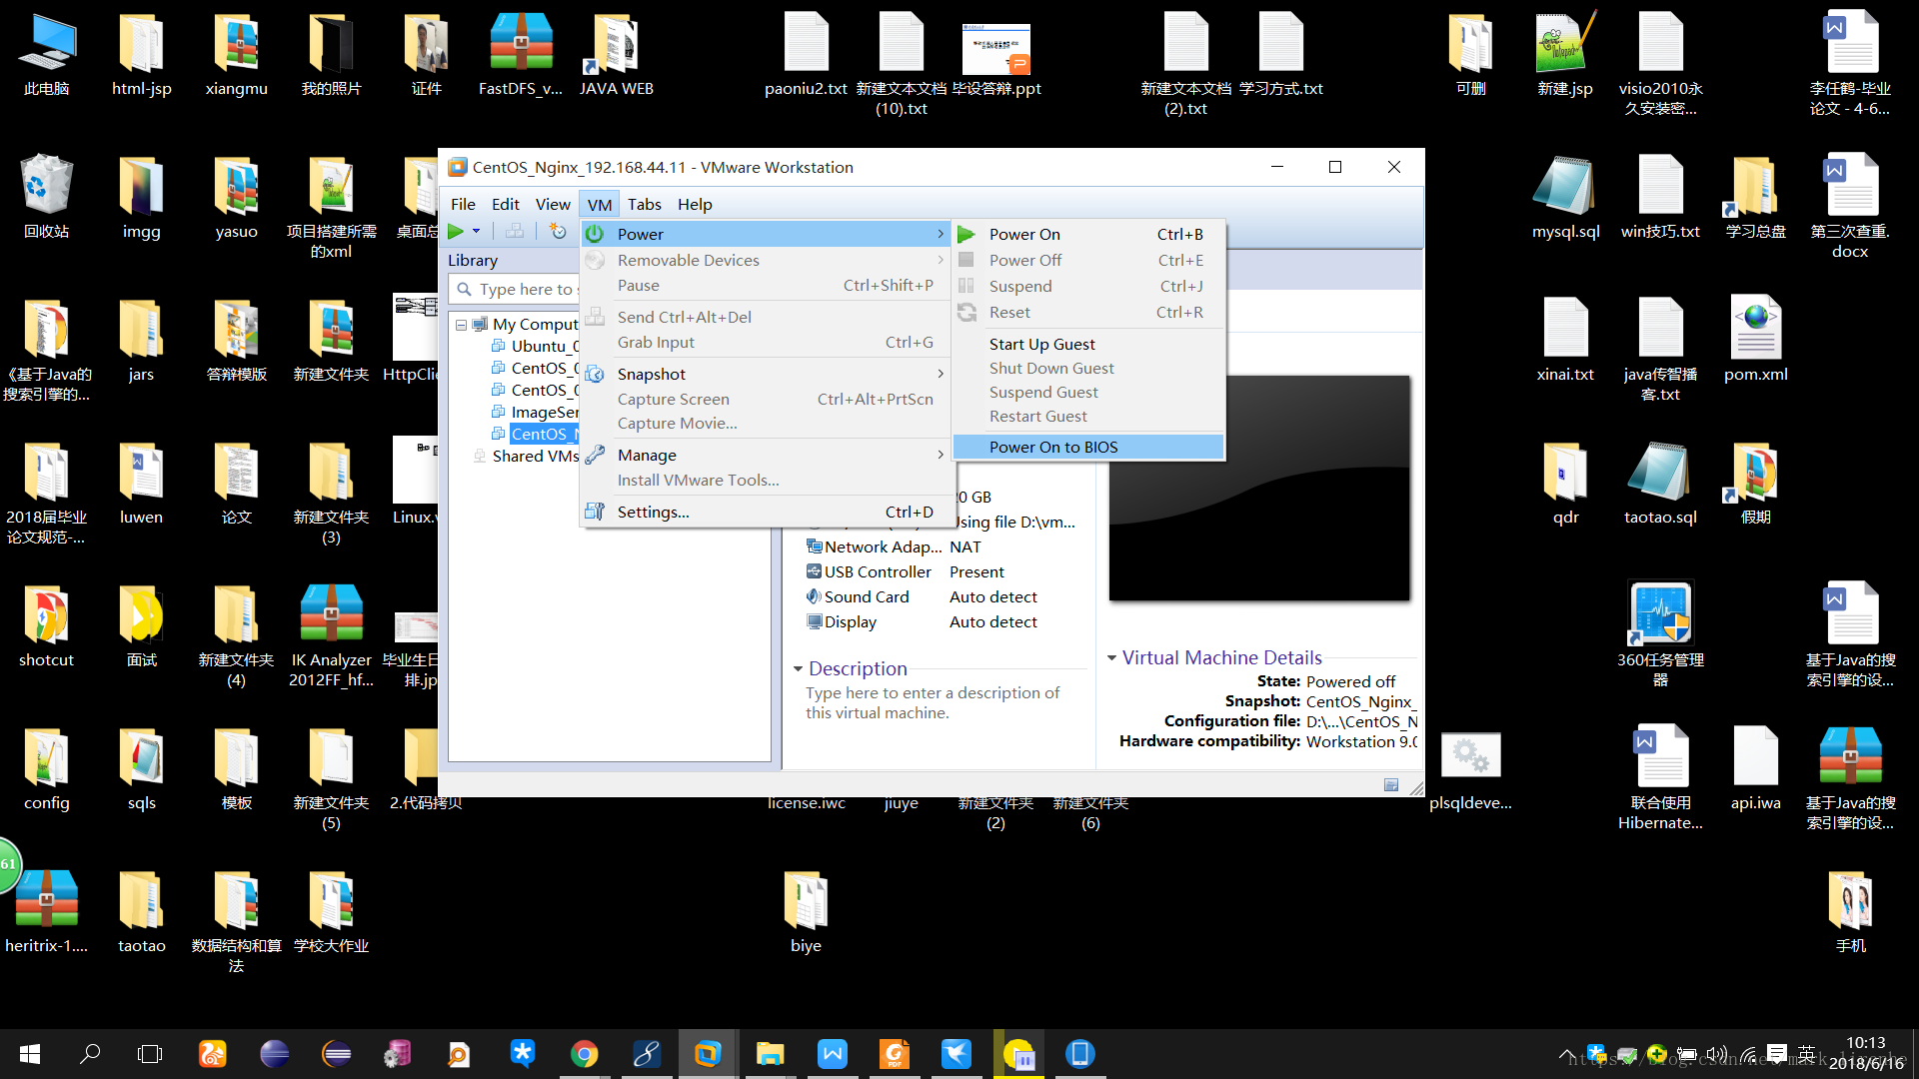This screenshot has width=1919, height=1079.
Task: Open the Tabs menu
Action: click(645, 204)
